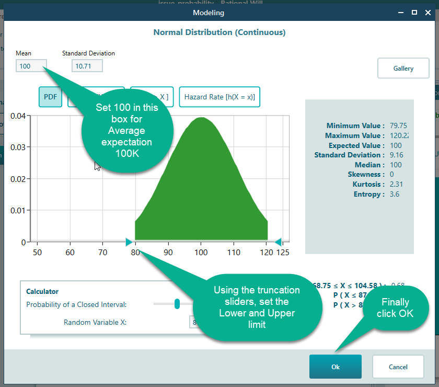The width and height of the screenshot is (439, 387).
Task: Click the minimize icon on the Modeling window
Action: tap(400, 12)
